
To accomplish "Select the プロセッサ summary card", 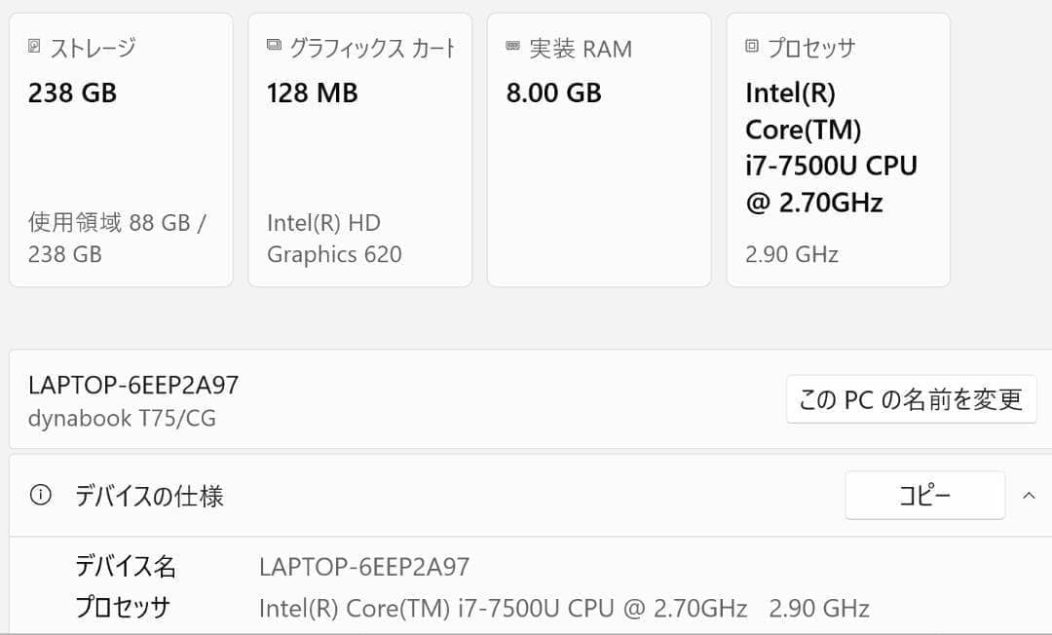I will click(838, 148).
